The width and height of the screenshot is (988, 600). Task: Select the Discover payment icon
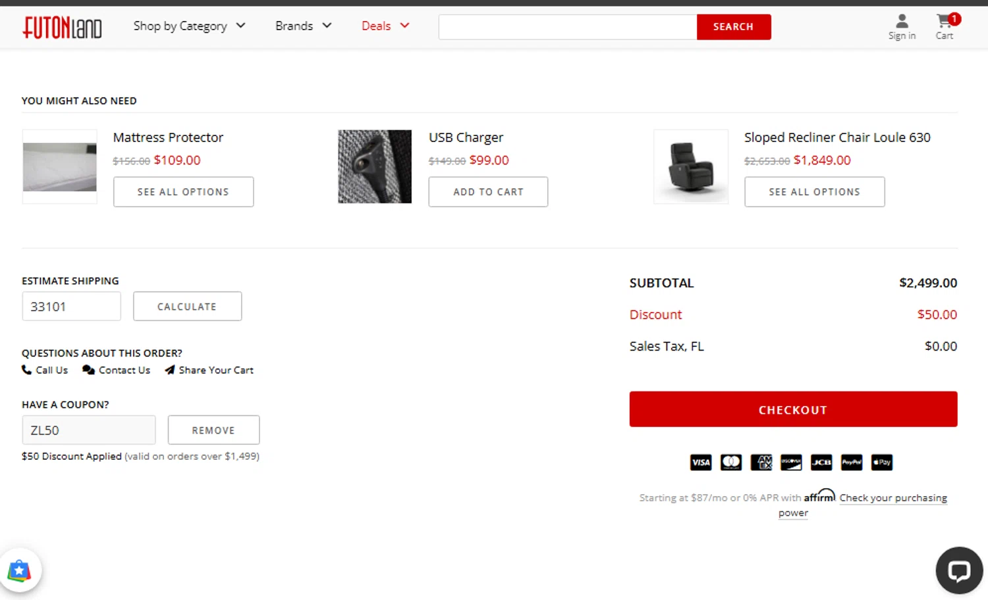(791, 463)
